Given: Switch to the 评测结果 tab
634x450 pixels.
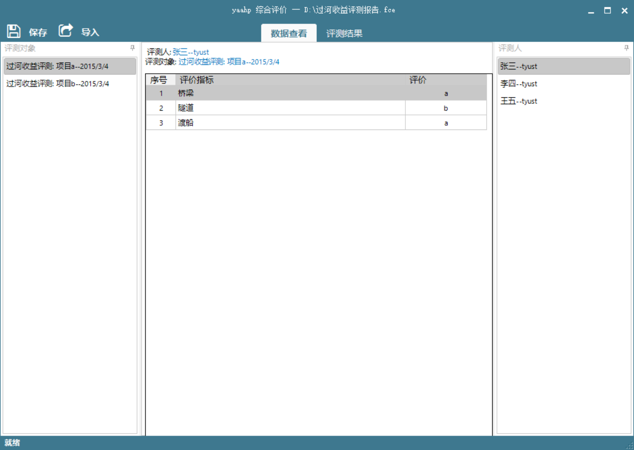Looking at the screenshot, I should tap(344, 33).
